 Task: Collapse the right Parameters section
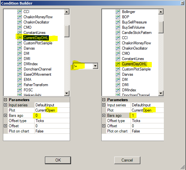tap(104, 100)
